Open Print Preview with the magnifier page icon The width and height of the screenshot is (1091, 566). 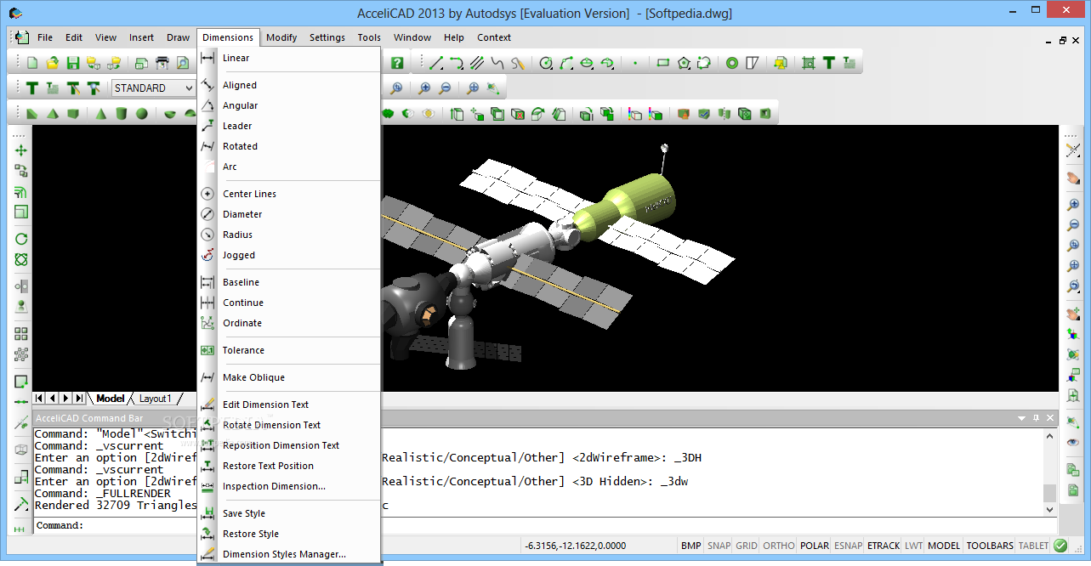182,63
